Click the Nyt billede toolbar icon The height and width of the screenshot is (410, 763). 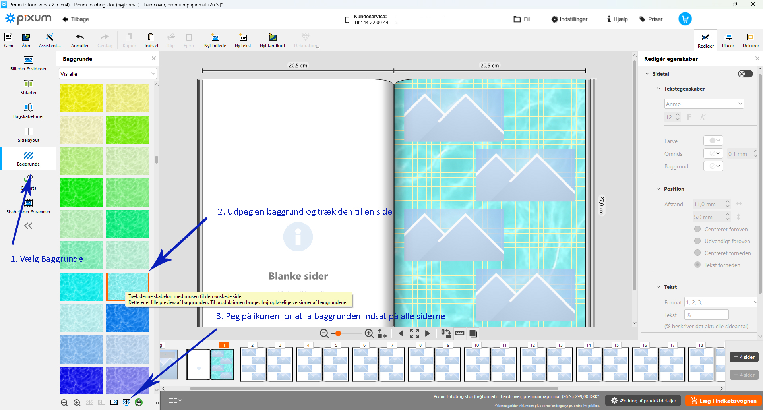click(215, 40)
